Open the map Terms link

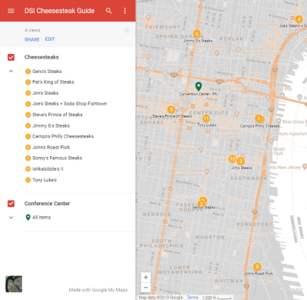(193, 297)
